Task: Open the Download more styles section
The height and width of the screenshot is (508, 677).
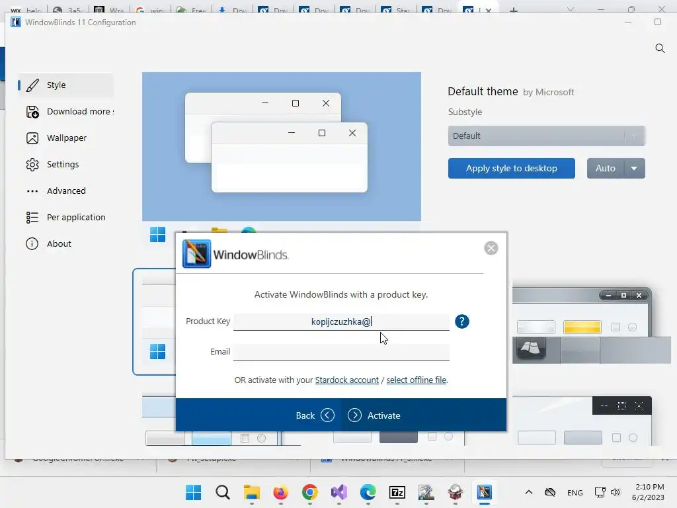Action: [65, 111]
